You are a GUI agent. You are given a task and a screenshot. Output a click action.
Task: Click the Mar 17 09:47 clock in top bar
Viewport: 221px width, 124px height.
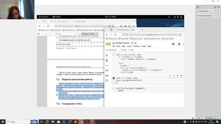110,17
